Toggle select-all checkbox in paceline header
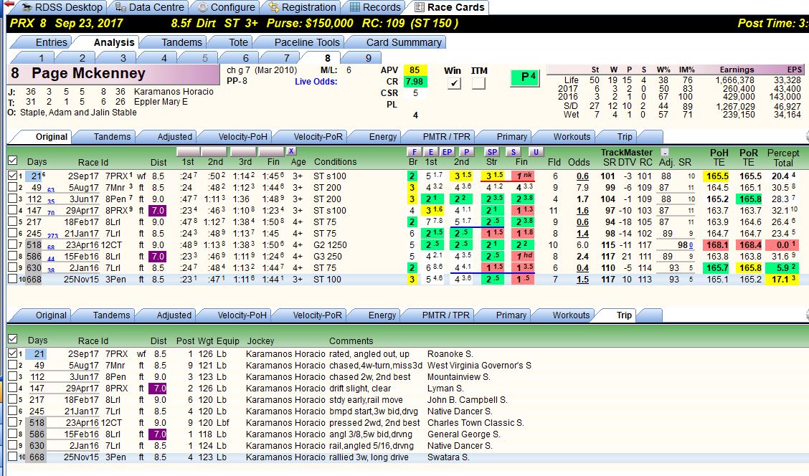809x476 pixels. coord(13,161)
